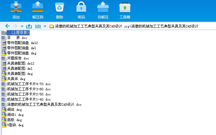This screenshot has height=135, width=216.
Task: Select file 机械加工工序卡片1-40.doc
Action: 29,99
